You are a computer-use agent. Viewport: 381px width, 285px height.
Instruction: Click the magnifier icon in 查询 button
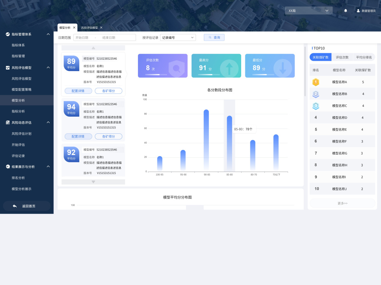click(x=210, y=38)
